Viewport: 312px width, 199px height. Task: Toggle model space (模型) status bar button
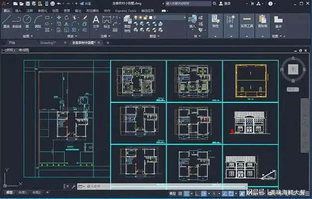click(x=172, y=193)
